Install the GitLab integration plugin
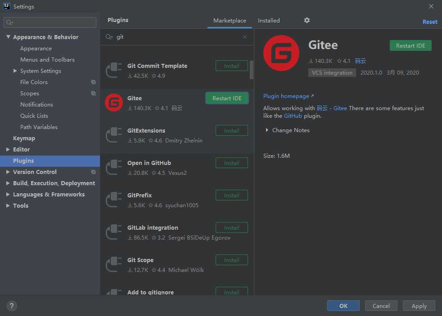 [232, 227]
